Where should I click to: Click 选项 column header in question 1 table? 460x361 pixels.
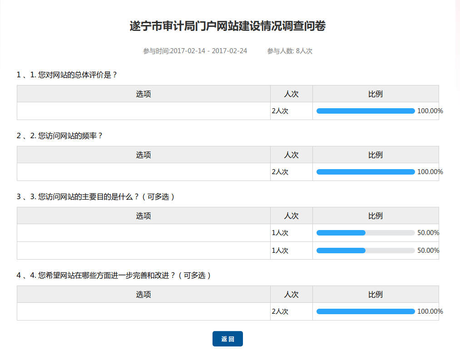coord(143,94)
